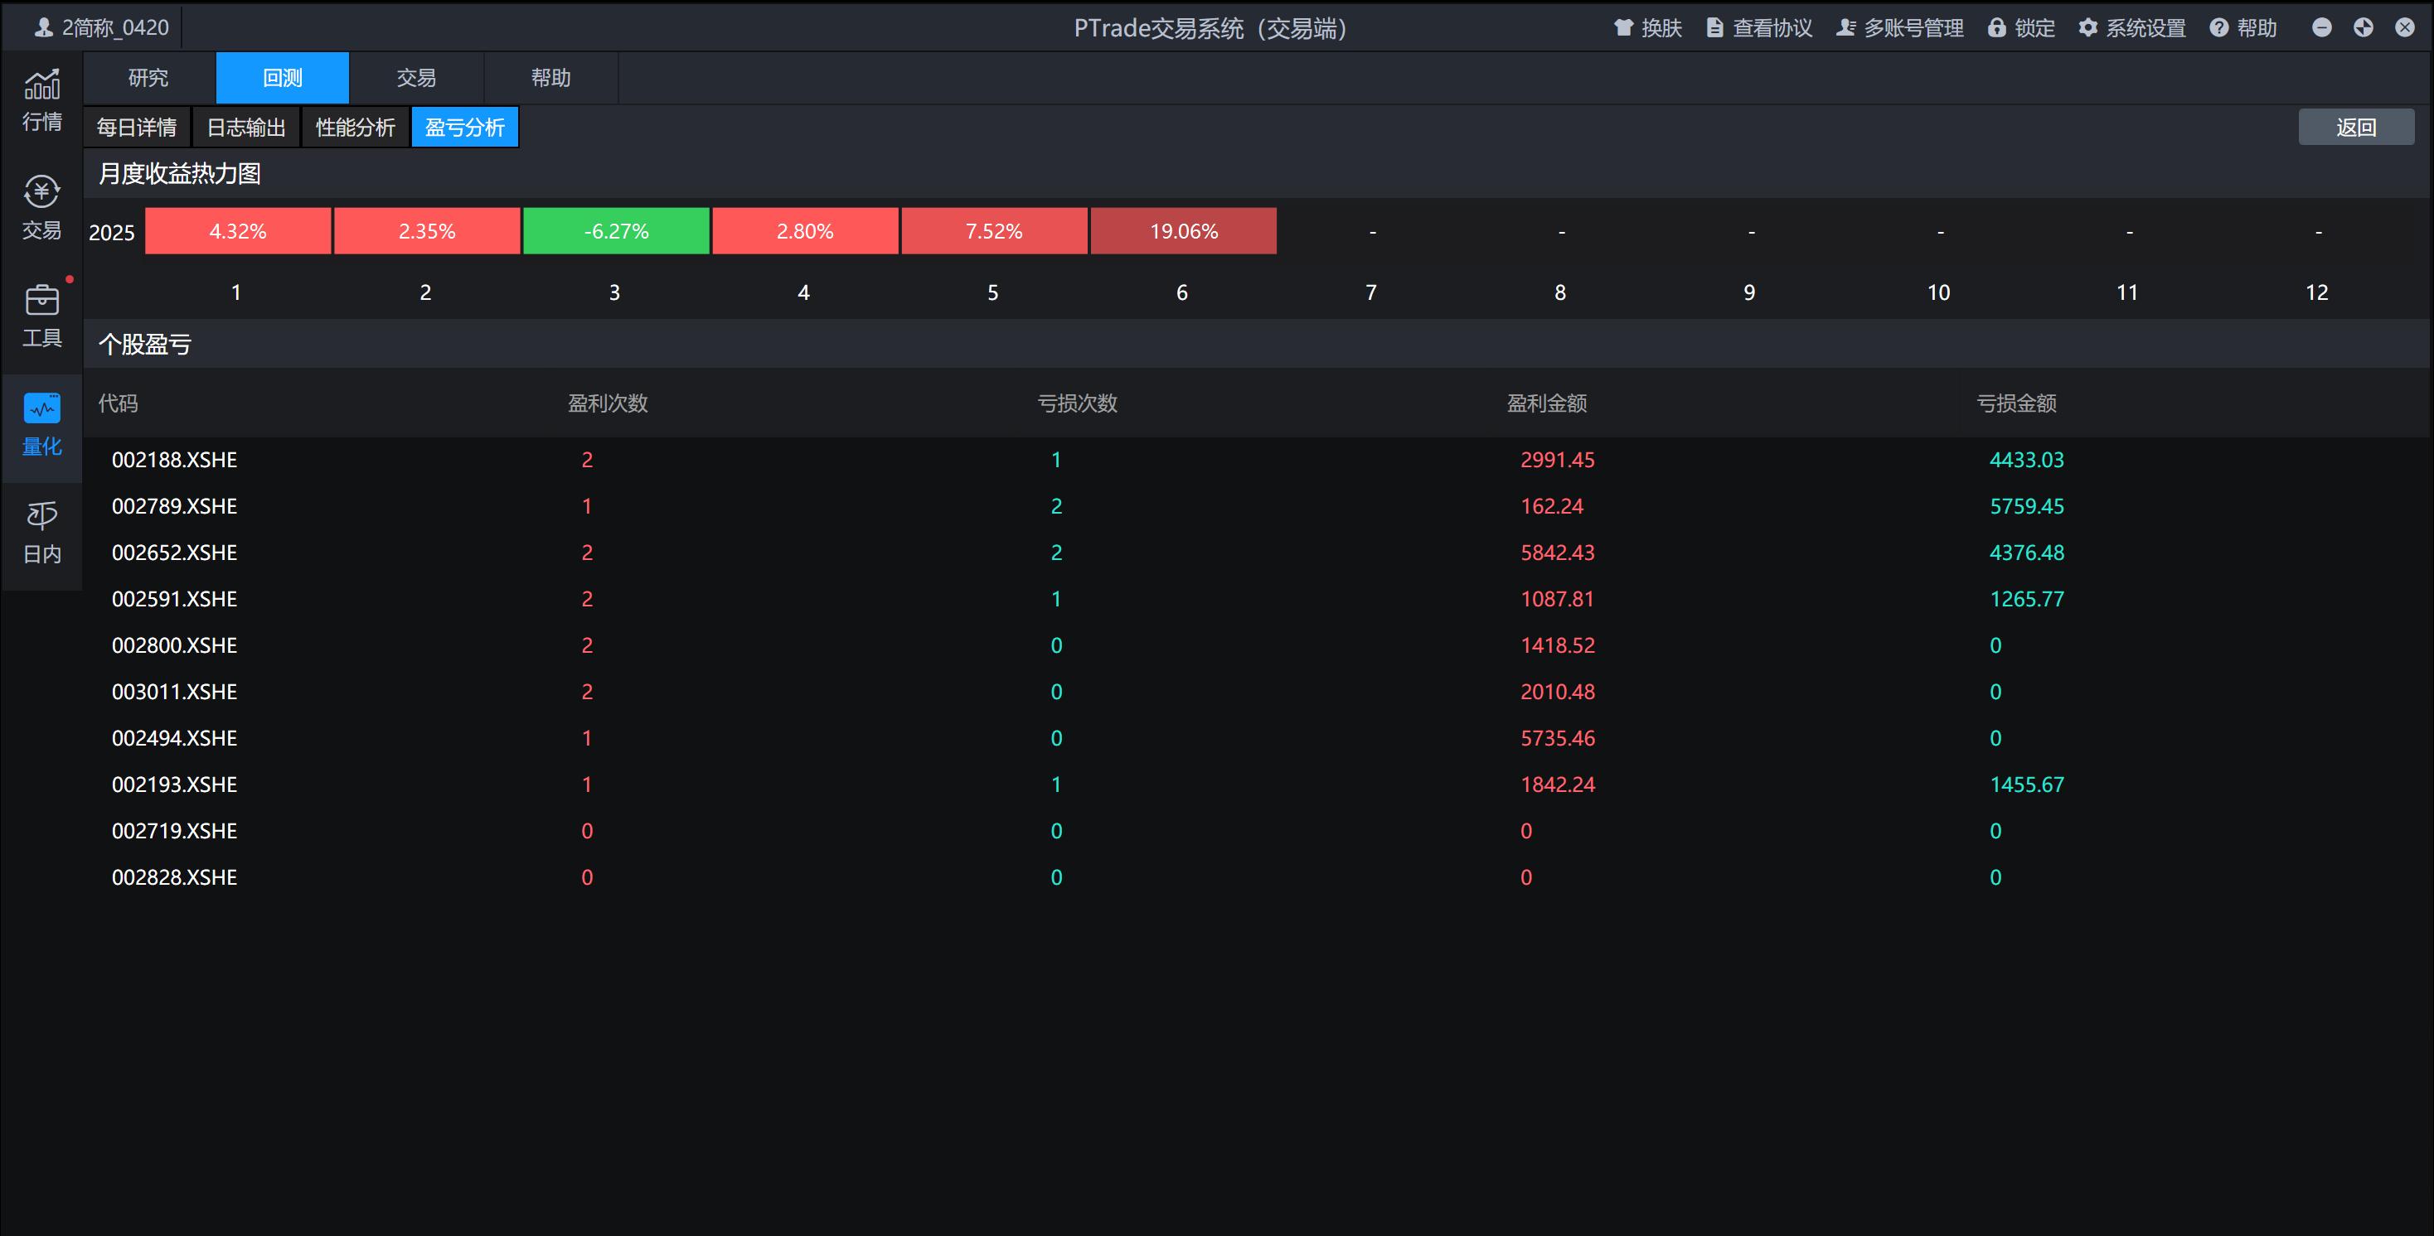Click month label 12 under heatmap

pos(2317,292)
